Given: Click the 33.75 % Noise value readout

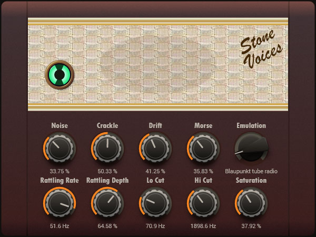Looking at the screenshot, I should [60, 171].
